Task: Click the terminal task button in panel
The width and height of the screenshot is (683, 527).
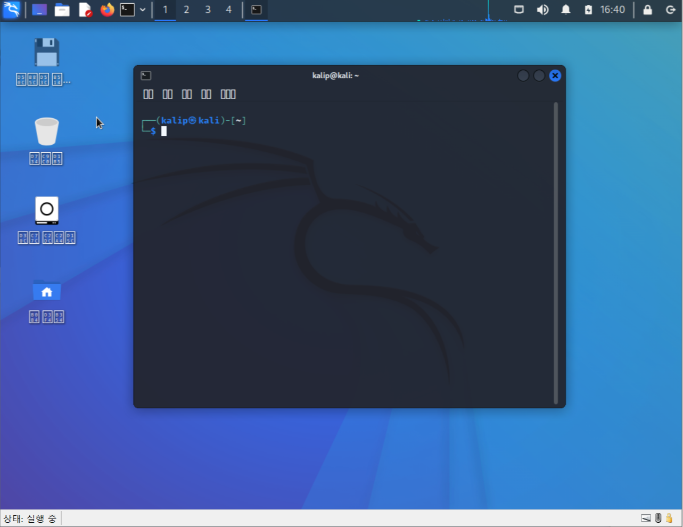Action: pos(256,10)
